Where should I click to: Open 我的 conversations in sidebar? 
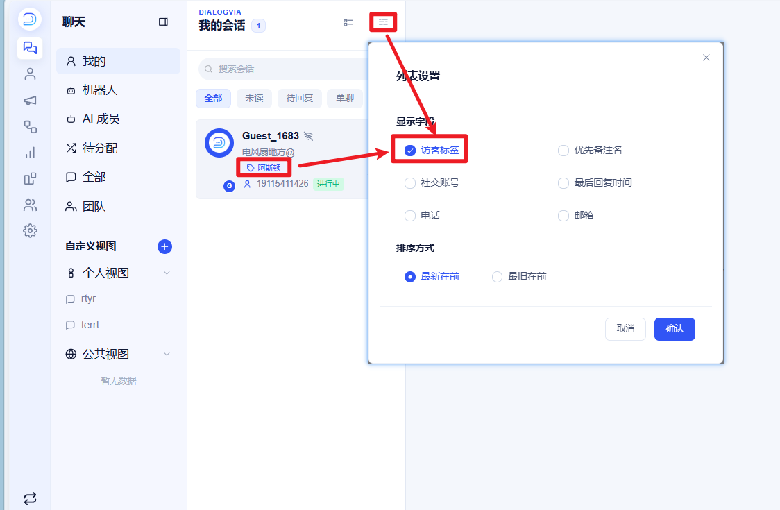pyautogui.click(x=119, y=61)
